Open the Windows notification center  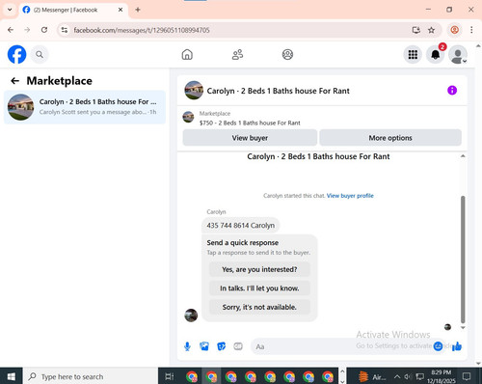[467, 376]
